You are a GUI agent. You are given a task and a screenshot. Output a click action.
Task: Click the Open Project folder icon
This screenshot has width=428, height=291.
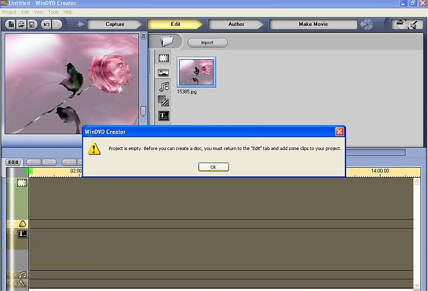[21, 25]
